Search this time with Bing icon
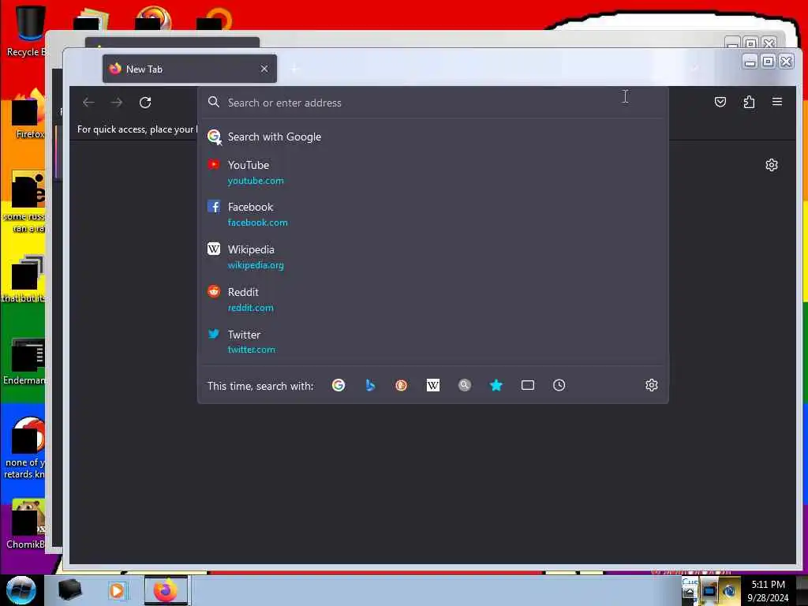 370,385
